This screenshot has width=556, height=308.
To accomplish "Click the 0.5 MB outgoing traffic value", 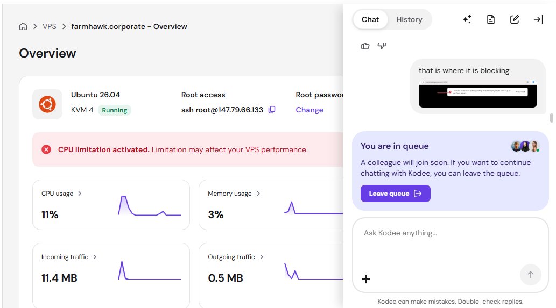I will pos(226,278).
